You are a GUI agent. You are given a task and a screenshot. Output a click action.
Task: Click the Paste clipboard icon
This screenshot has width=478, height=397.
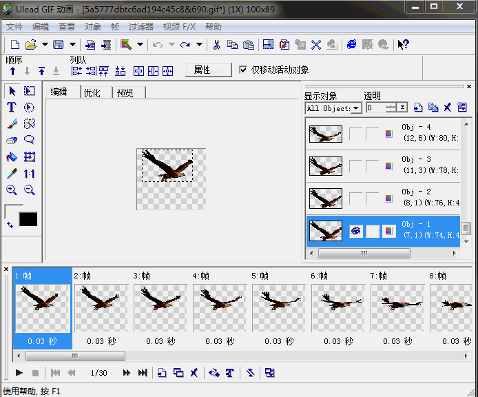pyautogui.click(x=249, y=45)
